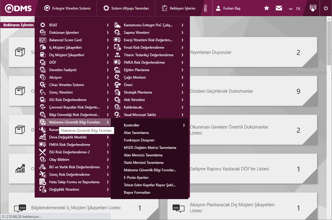Open the help book icon in header
The height and width of the screenshot is (220, 332).
tap(313, 8)
